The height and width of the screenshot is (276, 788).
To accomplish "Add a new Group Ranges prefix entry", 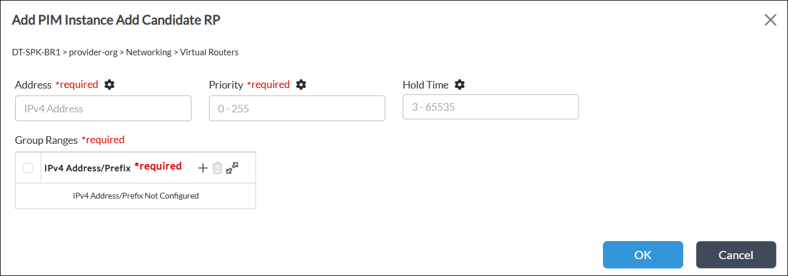I will [203, 168].
